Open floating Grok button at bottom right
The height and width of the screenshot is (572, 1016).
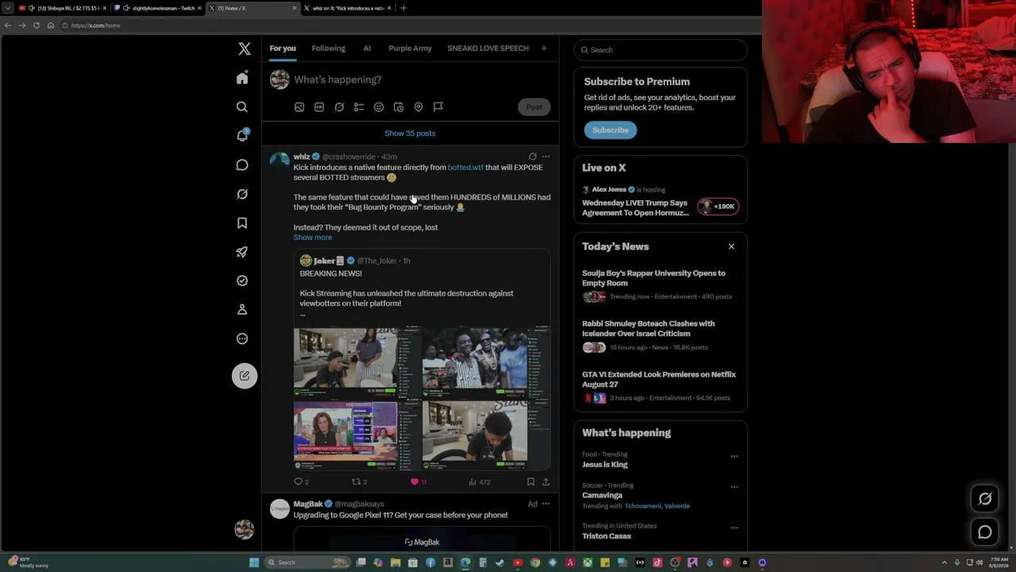pos(985,499)
